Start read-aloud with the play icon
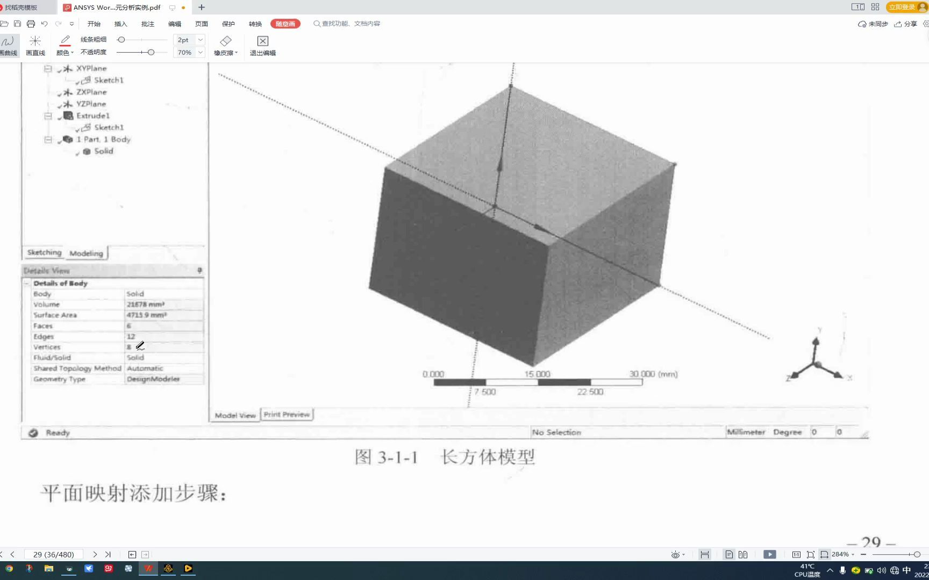The width and height of the screenshot is (929, 580). click(770, 554)
